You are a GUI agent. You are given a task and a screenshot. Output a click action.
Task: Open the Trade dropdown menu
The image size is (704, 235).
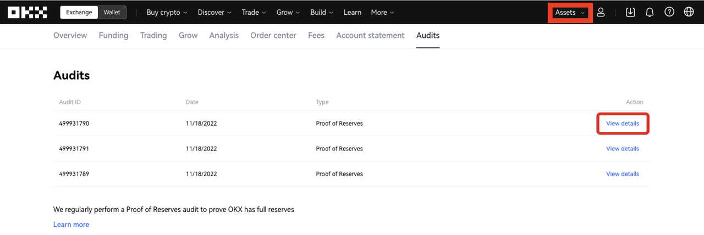(x=254, y=12)
